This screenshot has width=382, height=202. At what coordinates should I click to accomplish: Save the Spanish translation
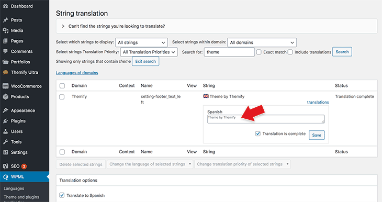pyautogui.click(x=317, y=135)
